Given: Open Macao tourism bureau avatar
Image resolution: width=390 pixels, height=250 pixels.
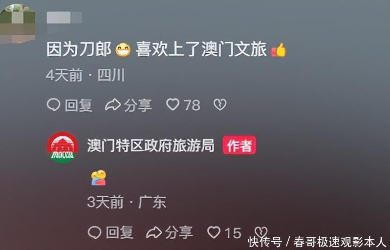Looking at the screenshot, I should (x=63, y=147).
